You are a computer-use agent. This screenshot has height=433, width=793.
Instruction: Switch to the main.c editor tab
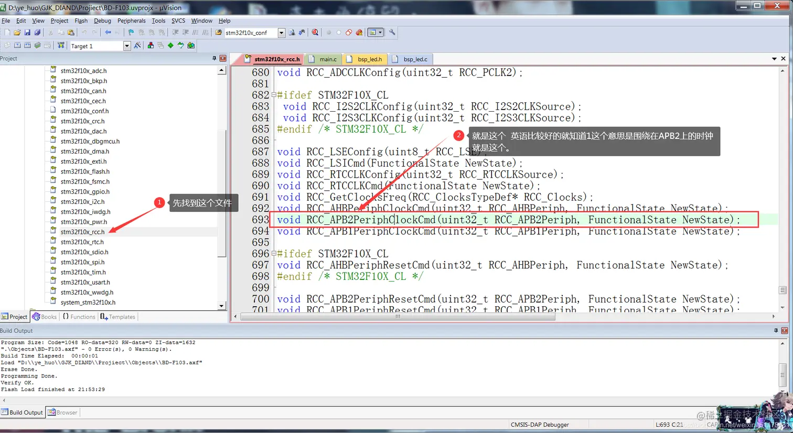pyautogui.click(x=323, y=59)
